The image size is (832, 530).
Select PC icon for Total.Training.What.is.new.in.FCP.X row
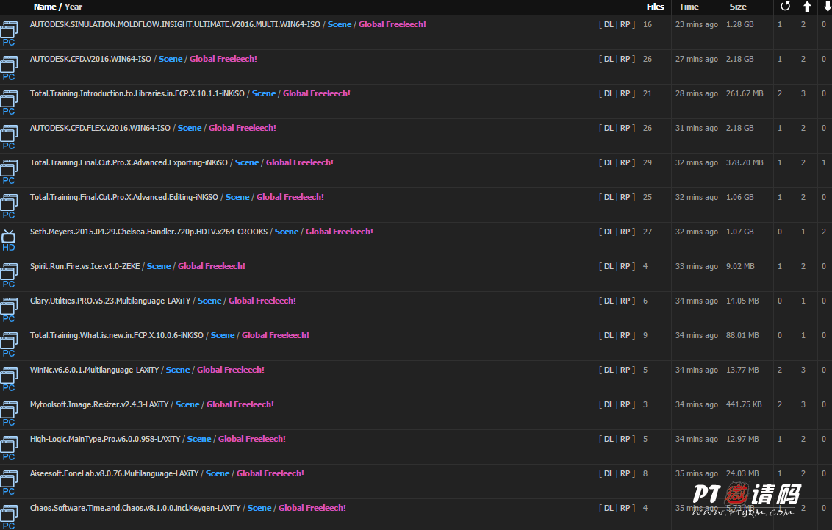point(9,344)
